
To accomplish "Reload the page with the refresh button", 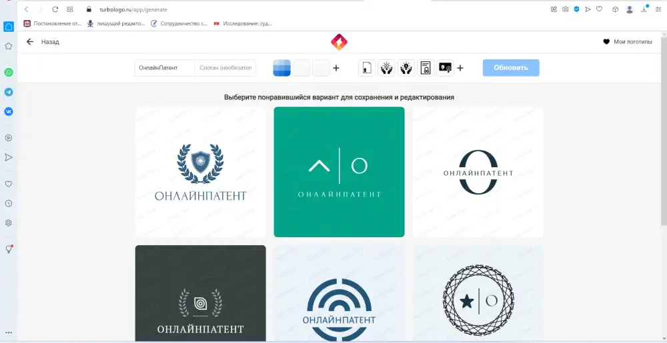I will pyautogui.click(x=55, y=9).
